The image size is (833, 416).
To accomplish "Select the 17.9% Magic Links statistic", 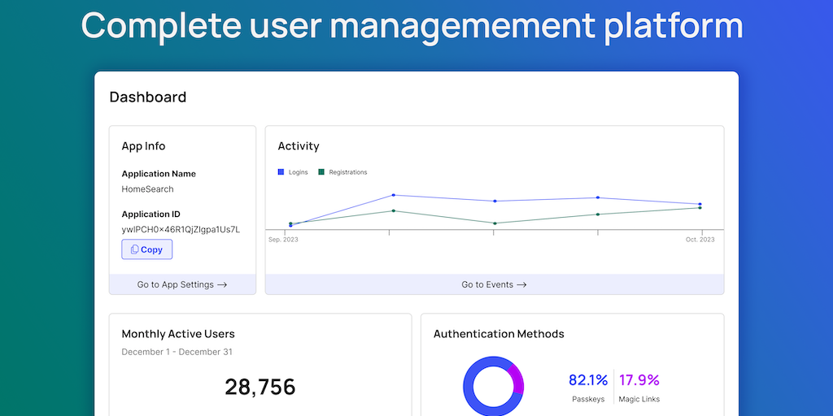I will coord(639,379).
